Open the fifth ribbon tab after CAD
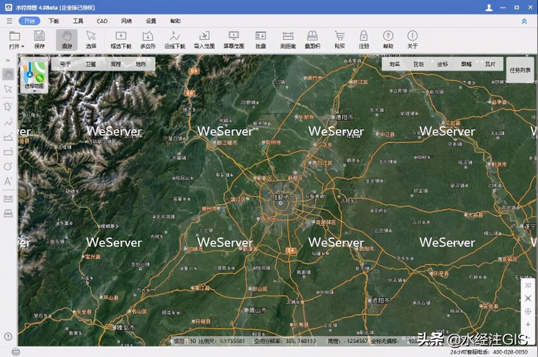This screenshot has height=357, width=538. (x=126, y=21)
